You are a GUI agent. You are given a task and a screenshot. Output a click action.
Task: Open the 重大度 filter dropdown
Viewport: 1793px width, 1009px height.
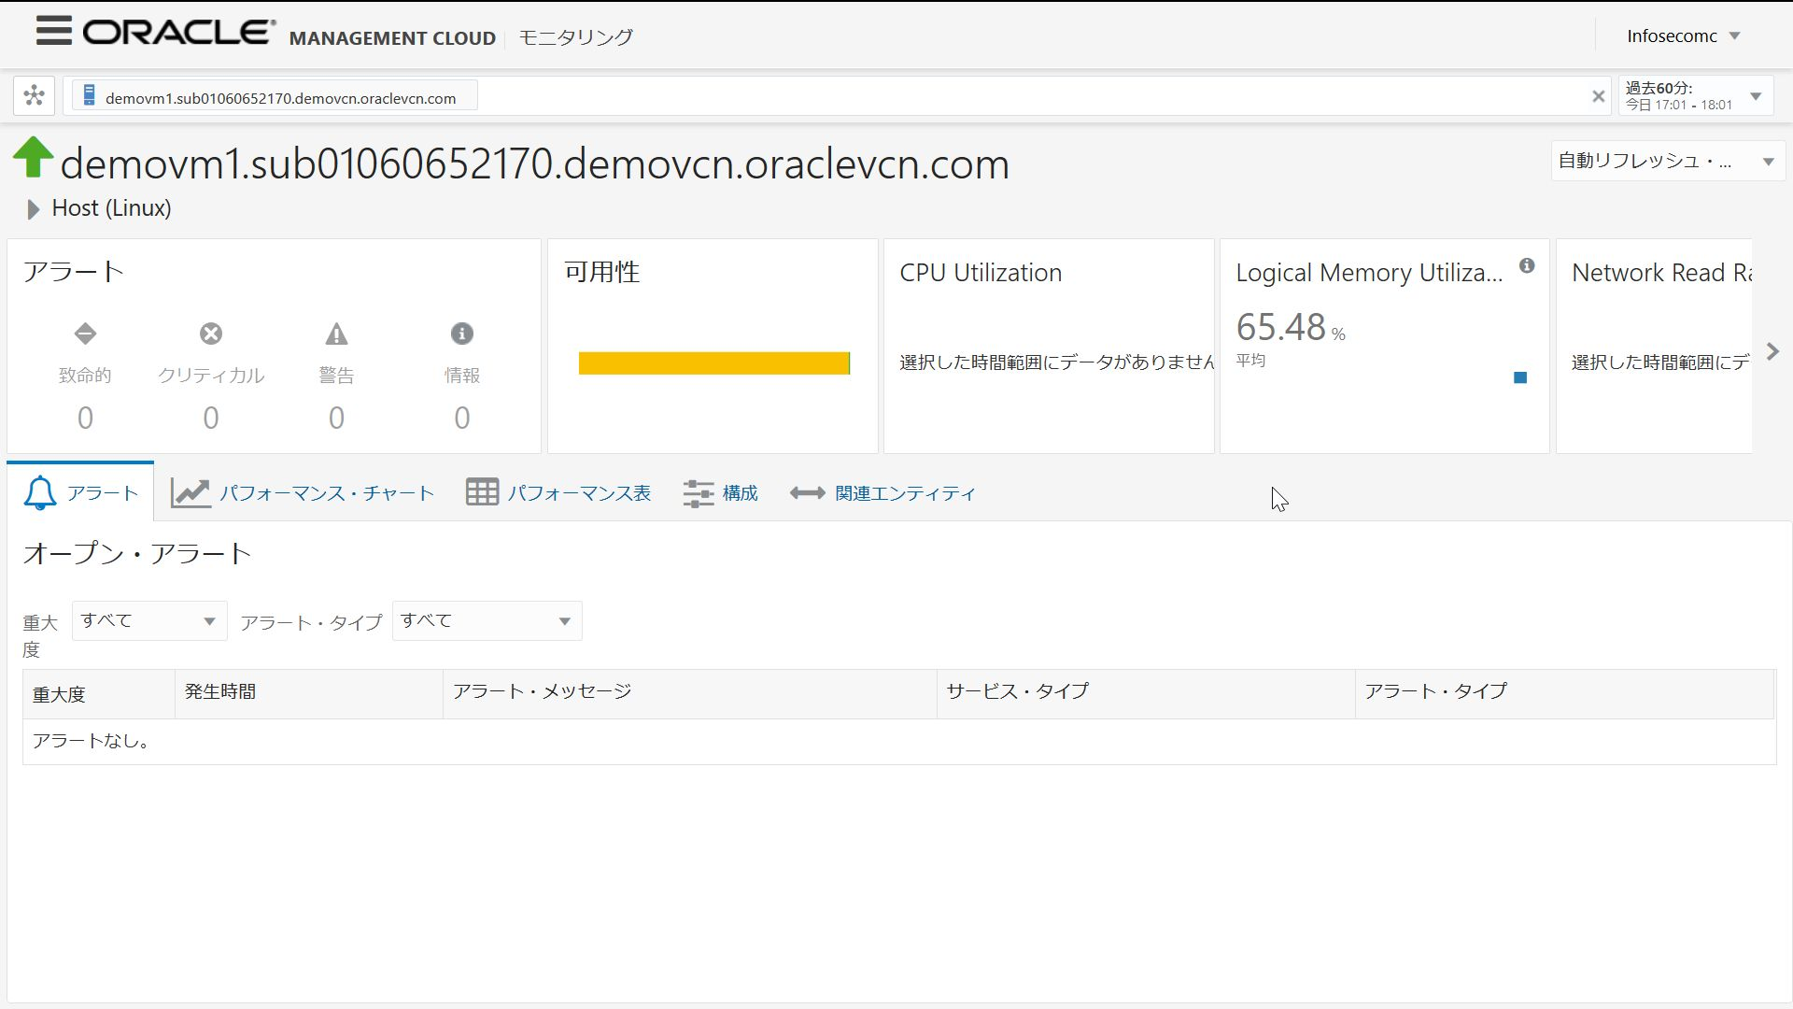pyautogui.click(x=149, y=621)
